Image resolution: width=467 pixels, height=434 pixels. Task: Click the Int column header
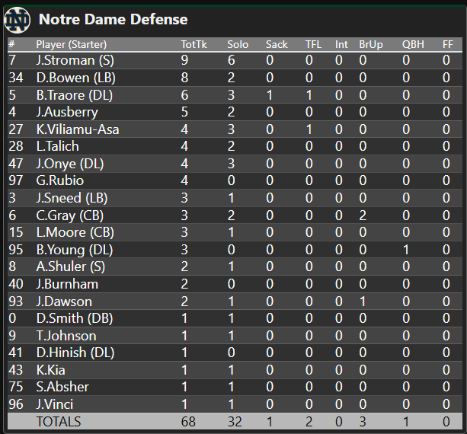[x=341, y=44]
